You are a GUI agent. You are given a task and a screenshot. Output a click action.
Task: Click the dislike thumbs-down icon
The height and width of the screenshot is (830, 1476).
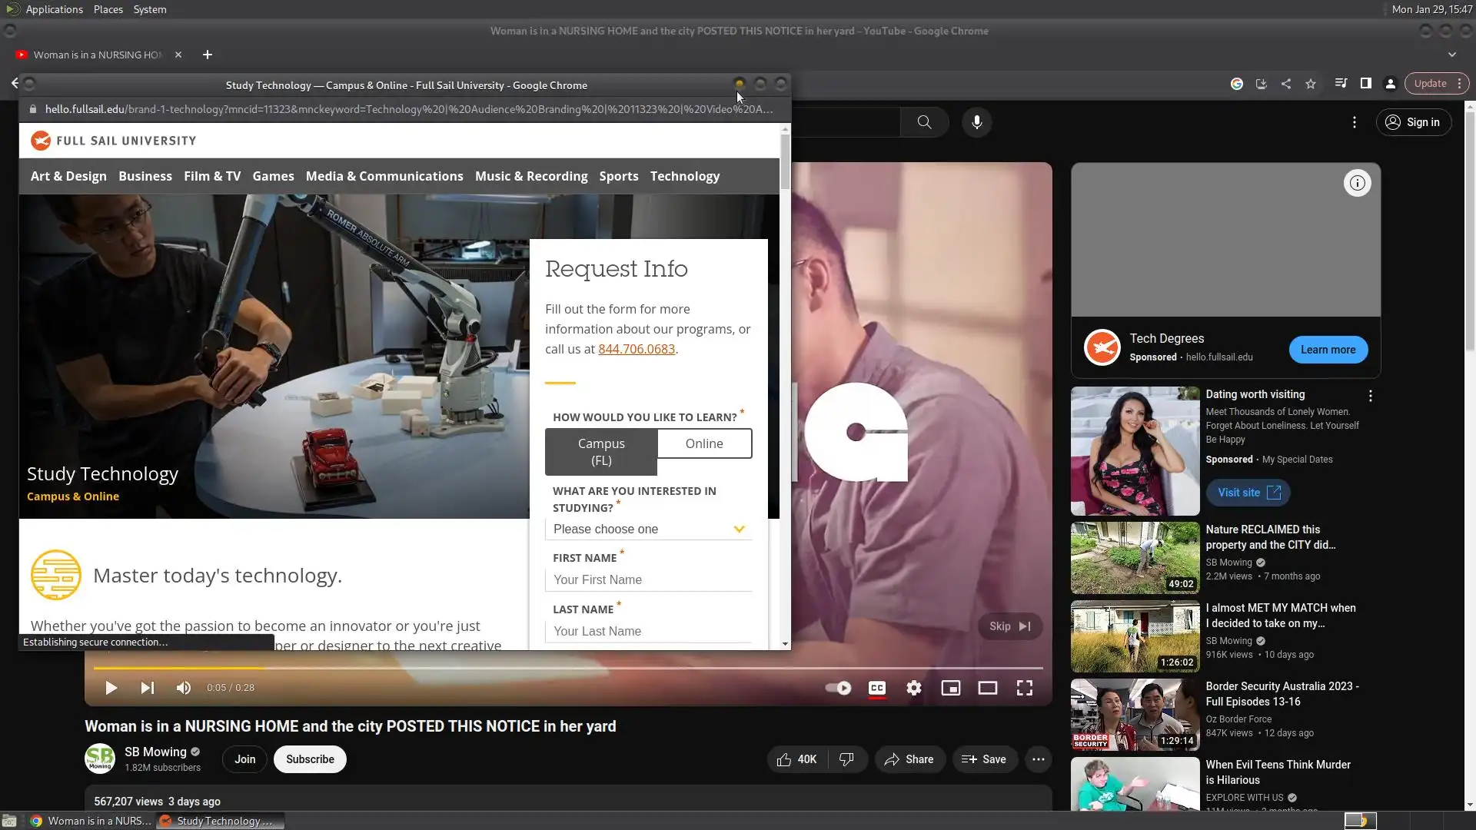[x=846, y=759]
